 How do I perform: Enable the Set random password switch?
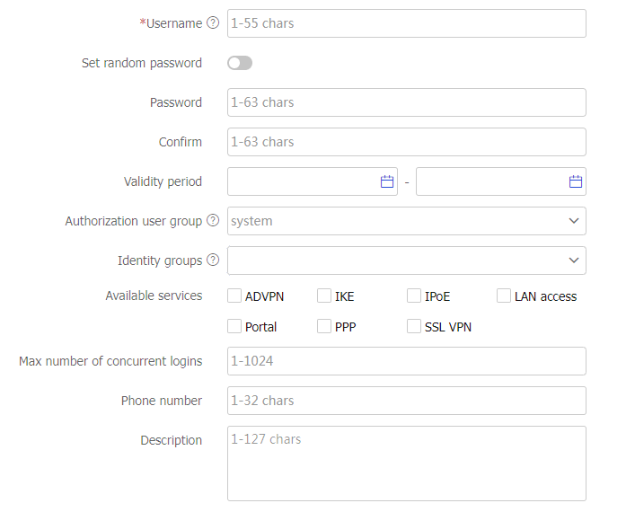tap(240, 63)
